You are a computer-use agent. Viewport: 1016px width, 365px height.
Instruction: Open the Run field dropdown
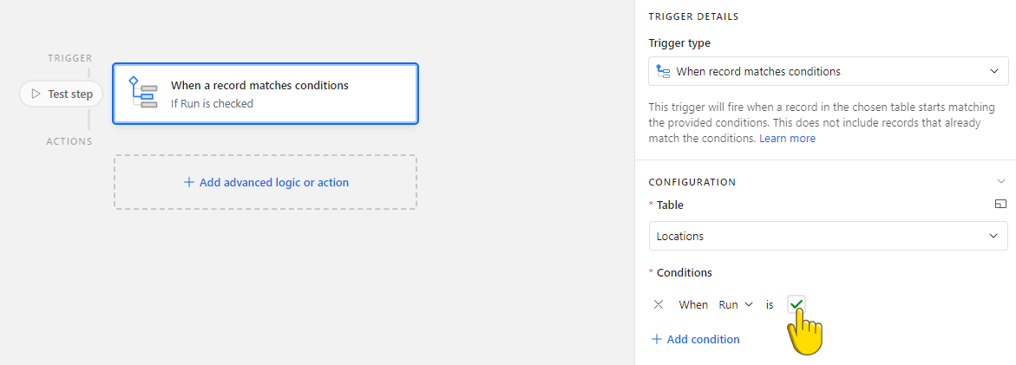[736, 304]
